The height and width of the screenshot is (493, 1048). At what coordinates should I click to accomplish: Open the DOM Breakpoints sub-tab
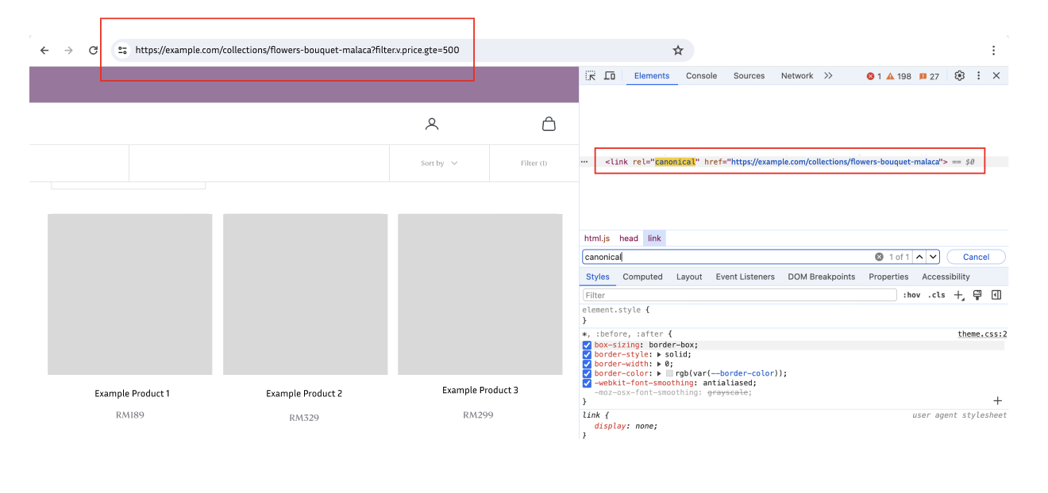821,277
